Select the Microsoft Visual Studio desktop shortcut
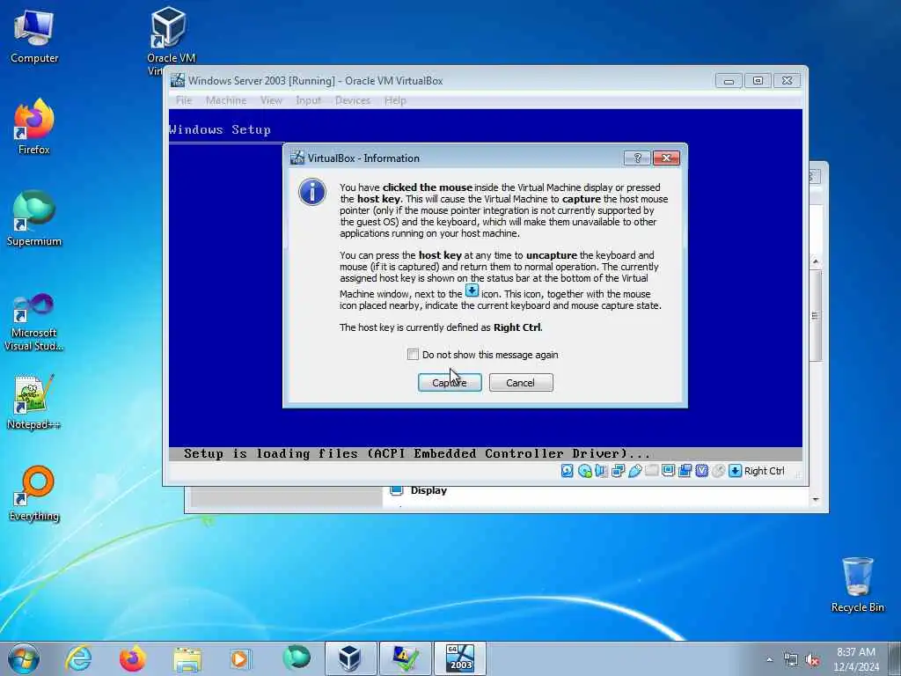The width and height of the screenshot is (901, 676). 34,322
